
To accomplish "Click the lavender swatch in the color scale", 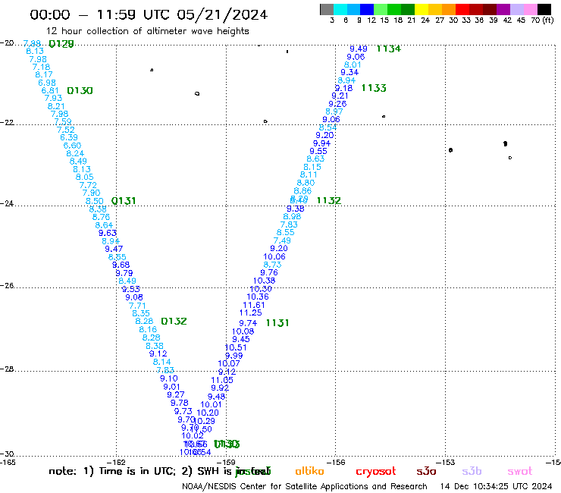I will coord(516,9).
